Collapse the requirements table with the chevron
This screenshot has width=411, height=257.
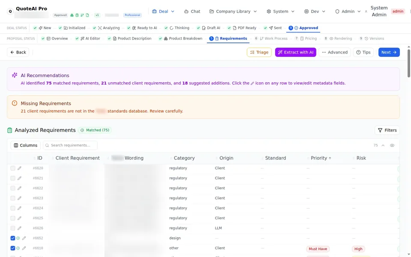[x=383, y=145]
